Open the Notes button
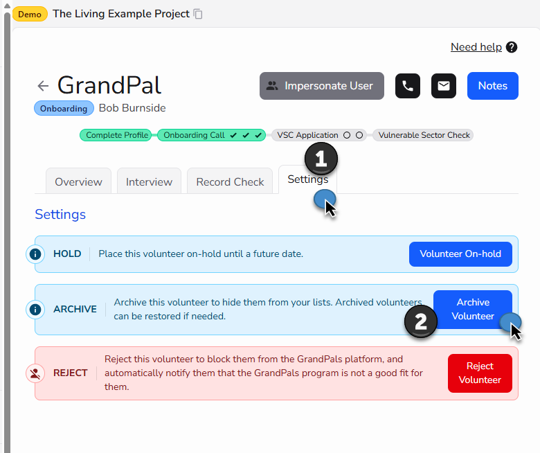Viewport: 540px width, 453px height. 492,86
